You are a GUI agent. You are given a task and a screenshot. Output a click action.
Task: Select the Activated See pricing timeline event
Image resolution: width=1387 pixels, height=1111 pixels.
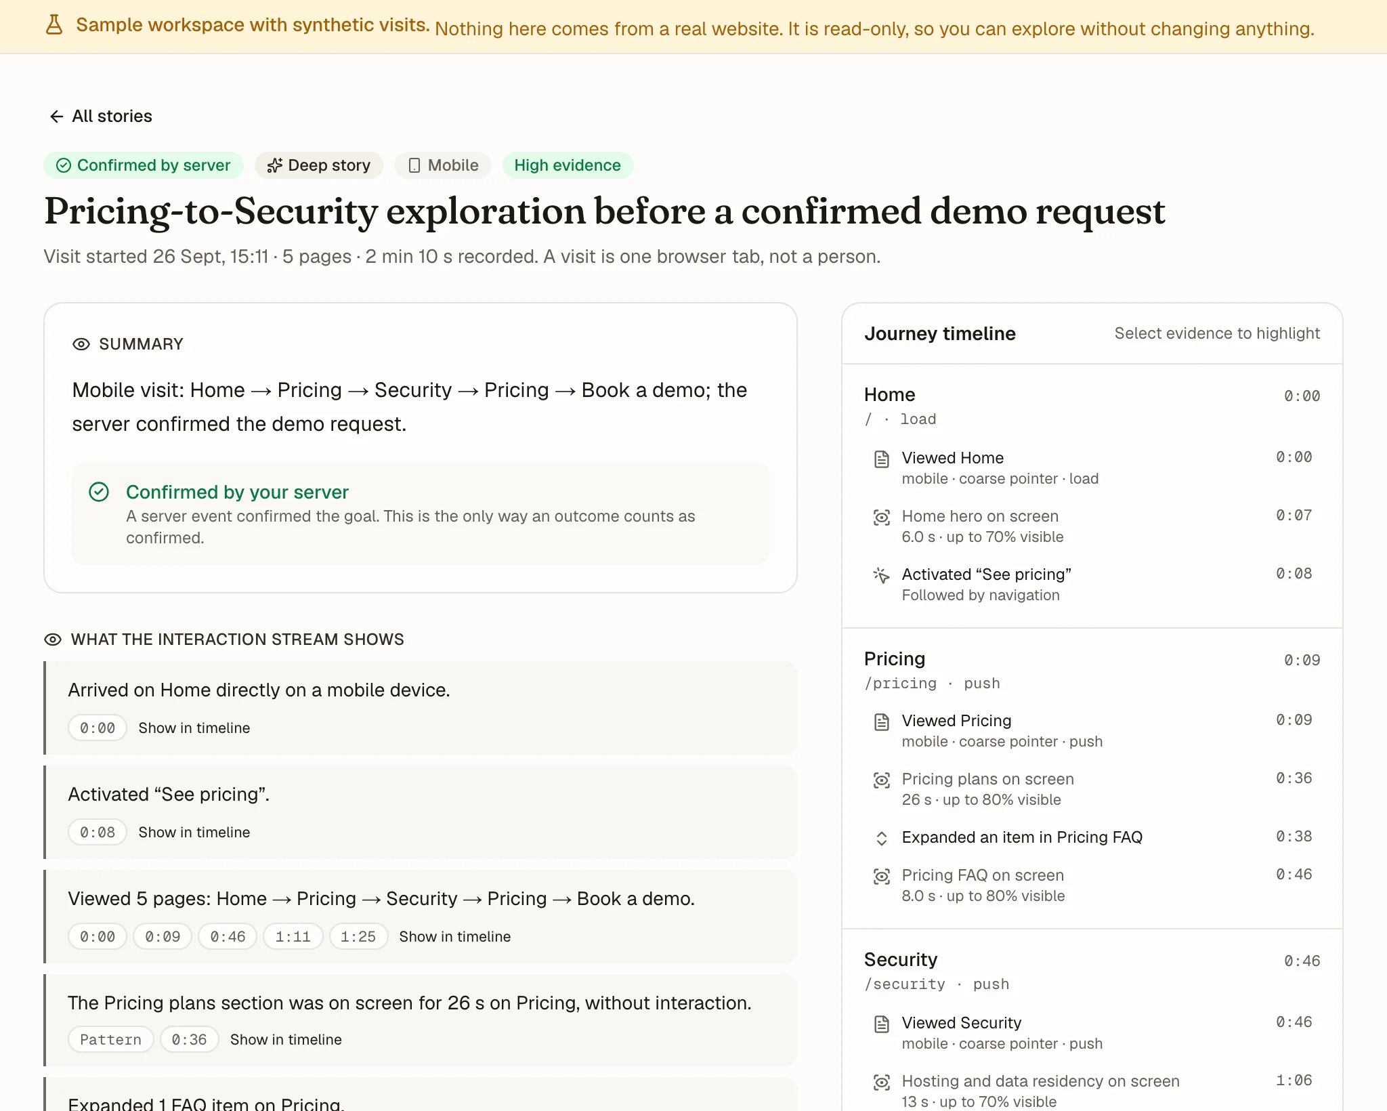click(x=1092, y=584)
